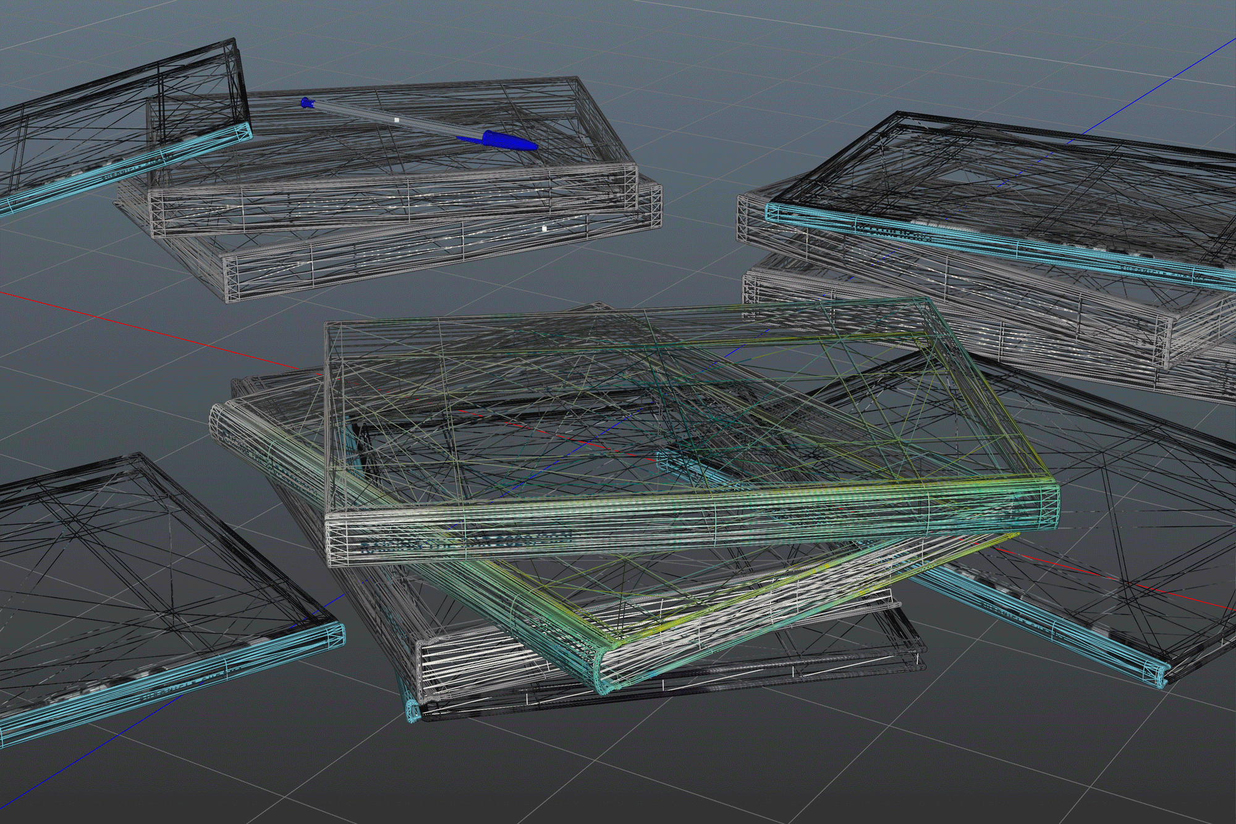Screen dimensions: 1236x824
Task: Pick the white vertex on the gray book side
Action: pyautogui.click(x=544, y=229)
